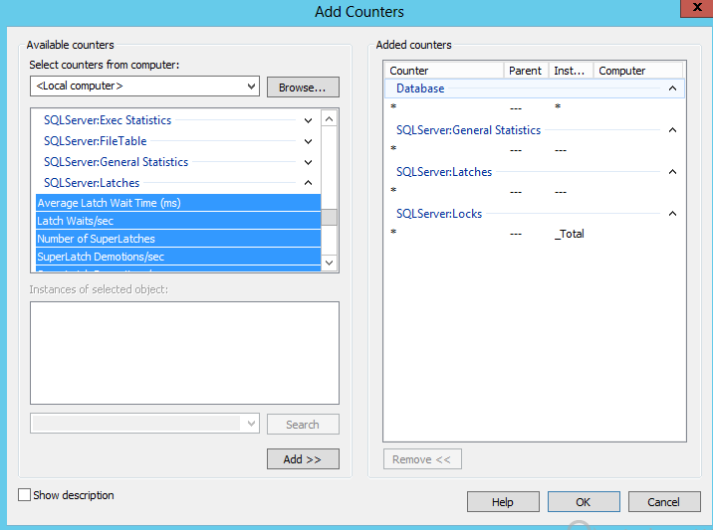Select Number of SuperLatches counter

[x=178, y=239]
